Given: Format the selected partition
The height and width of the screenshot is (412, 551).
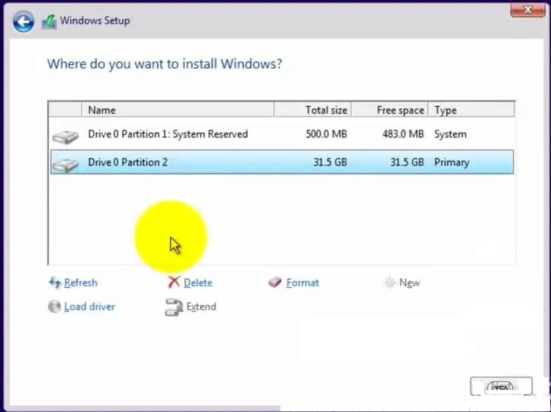Looking at the screenshot, I should pos(303,282).
